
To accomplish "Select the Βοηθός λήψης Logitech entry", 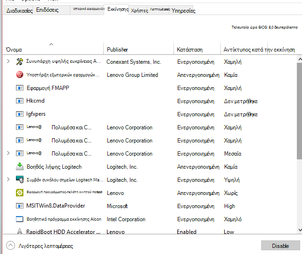I will coord(54,167).
